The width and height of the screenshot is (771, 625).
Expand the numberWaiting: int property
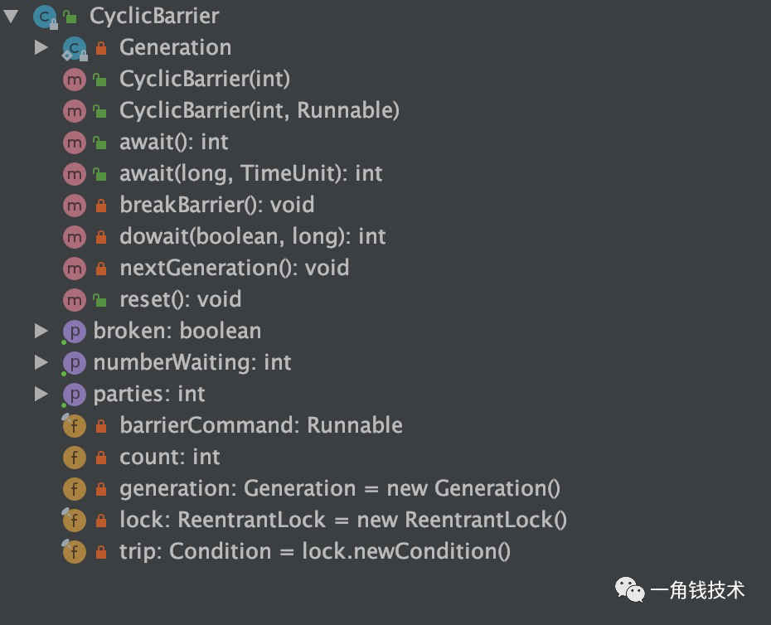click(41, 363)
